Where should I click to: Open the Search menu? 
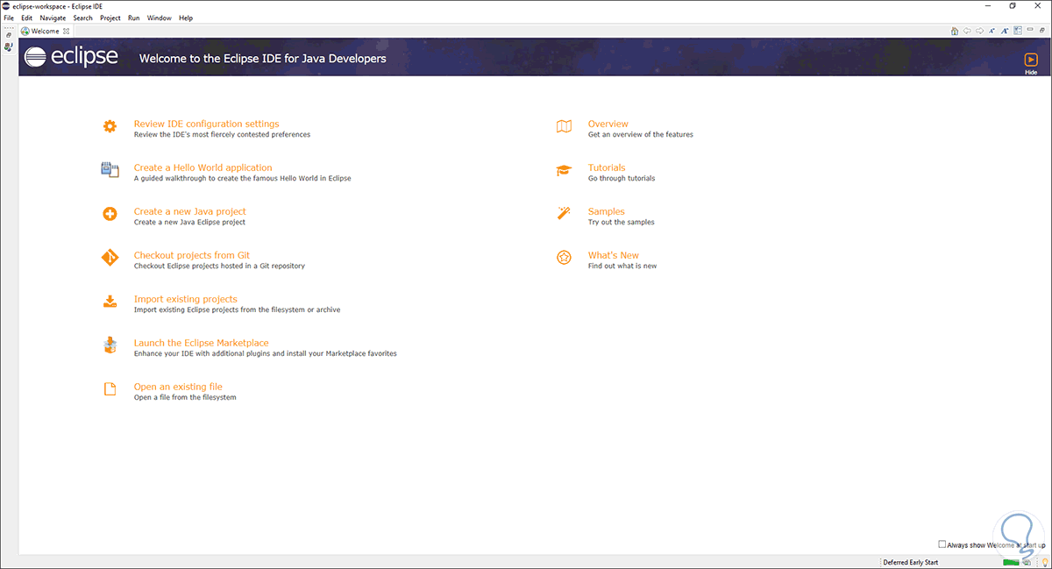pos(83,18)
